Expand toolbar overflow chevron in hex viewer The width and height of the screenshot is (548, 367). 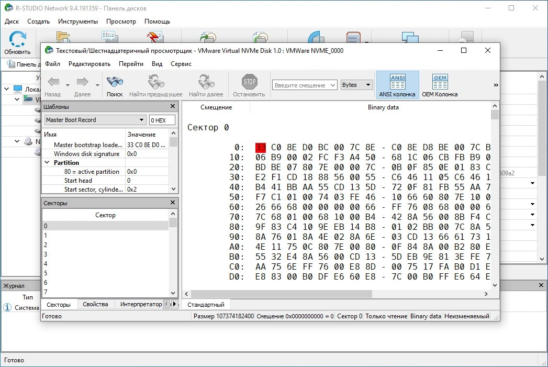[496, 85]
